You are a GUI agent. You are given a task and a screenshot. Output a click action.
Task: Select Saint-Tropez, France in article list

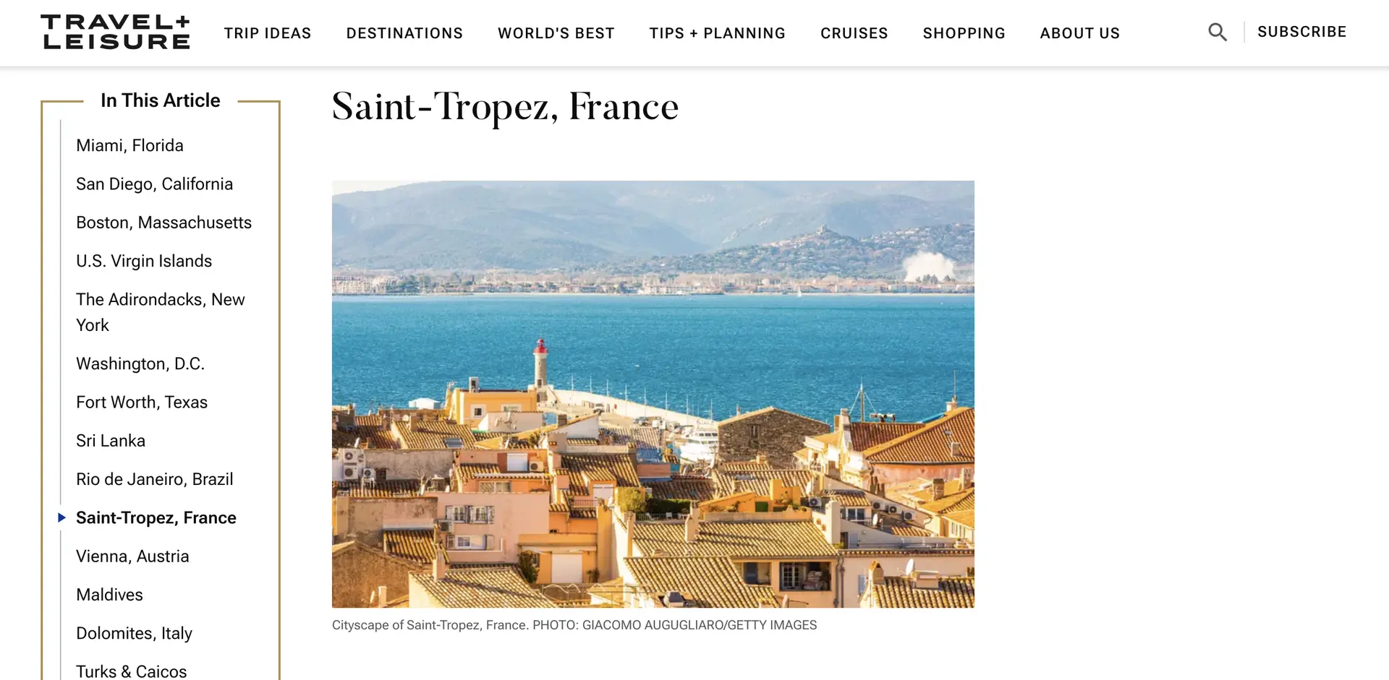156,517
